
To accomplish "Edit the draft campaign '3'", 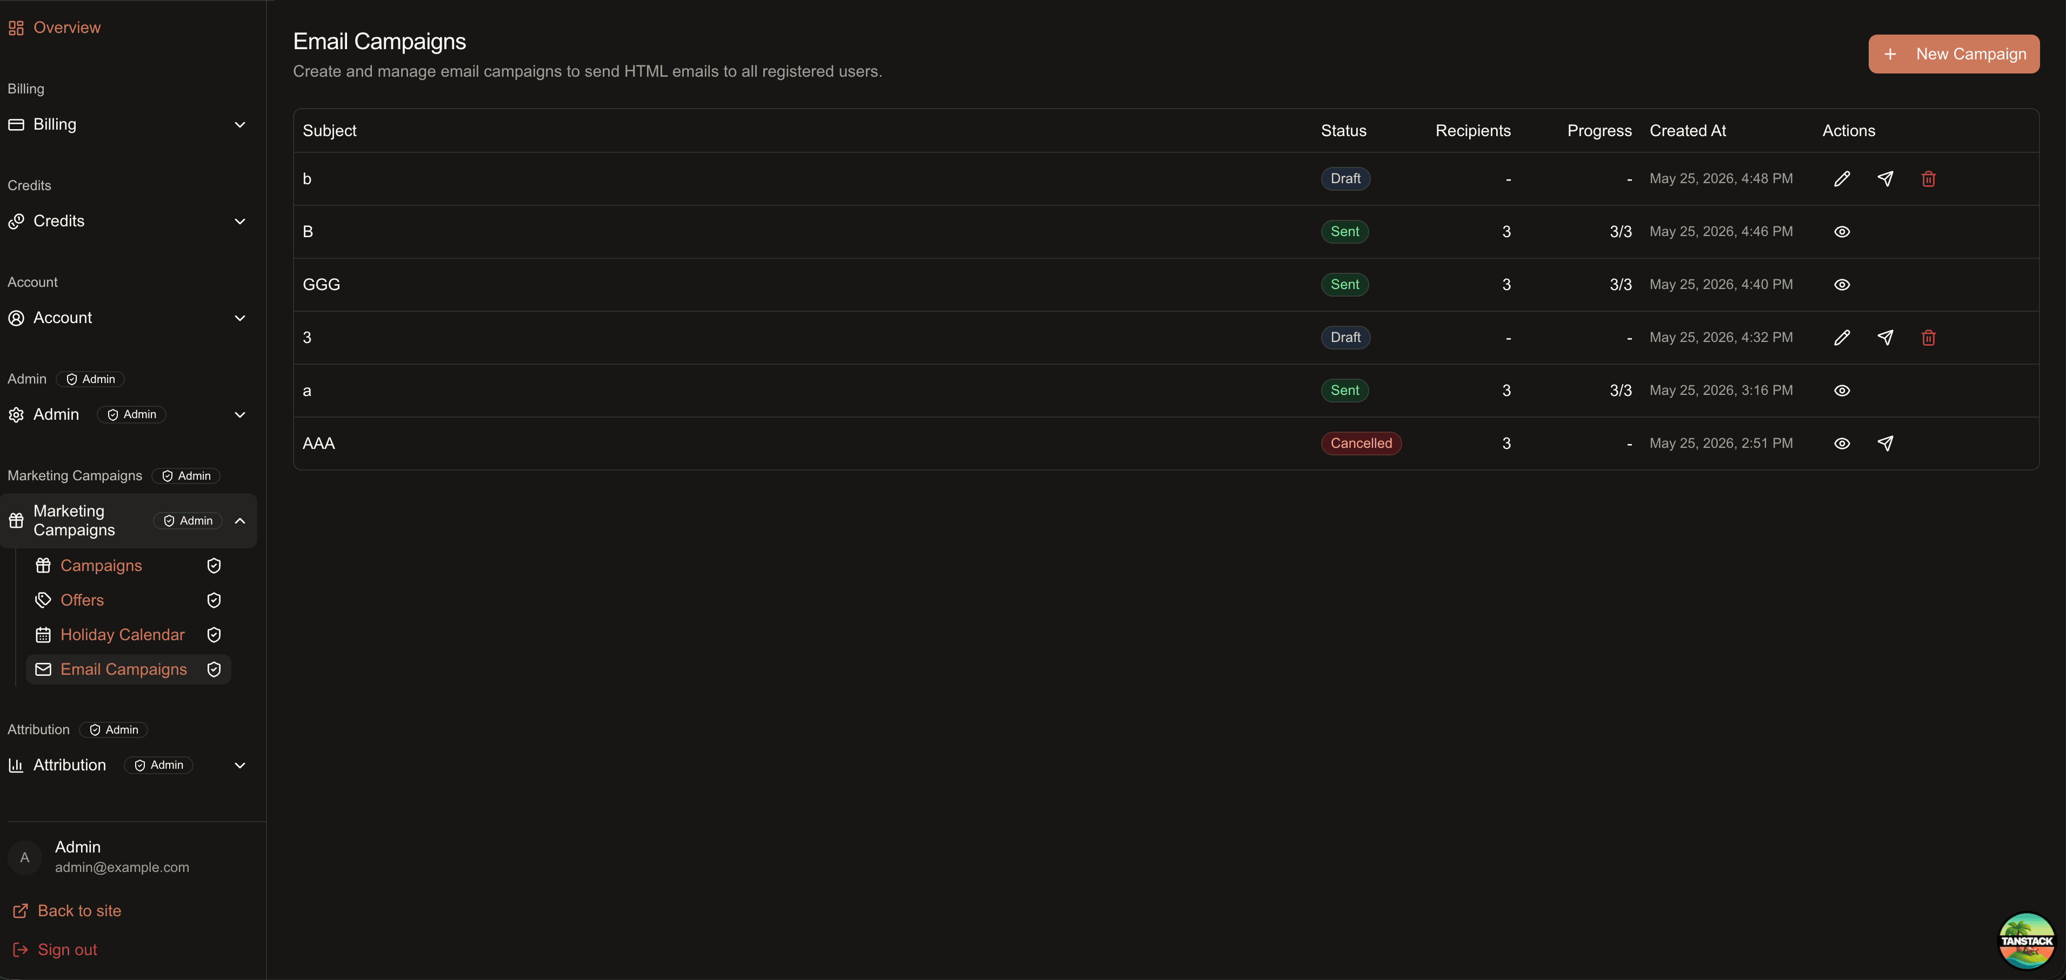I will 1842,337.
